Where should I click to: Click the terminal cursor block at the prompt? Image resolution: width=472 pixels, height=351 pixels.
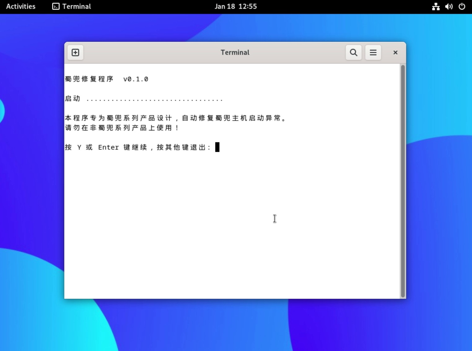217,147
